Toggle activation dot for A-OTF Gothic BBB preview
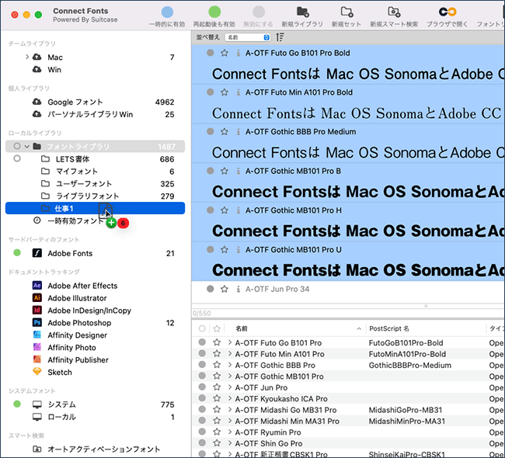The image size is (505, 458). 211,132
